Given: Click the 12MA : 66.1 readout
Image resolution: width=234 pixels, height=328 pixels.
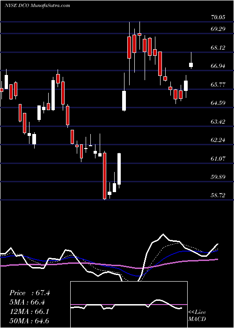Looking at the screenshot, I should (x=29, y=311).
